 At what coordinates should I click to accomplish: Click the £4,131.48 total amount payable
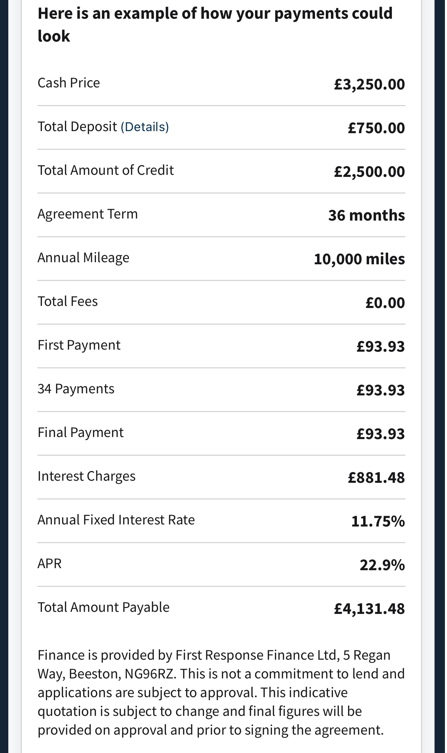[369, 609]
